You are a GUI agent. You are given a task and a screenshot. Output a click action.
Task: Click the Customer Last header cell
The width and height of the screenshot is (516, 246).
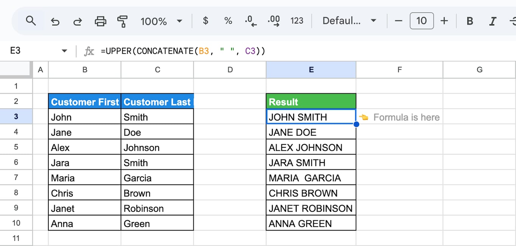tap(158, 101)
